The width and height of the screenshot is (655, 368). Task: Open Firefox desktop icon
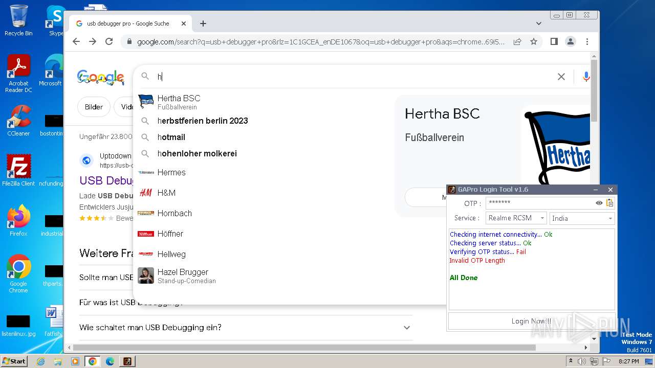coord(18,220)
